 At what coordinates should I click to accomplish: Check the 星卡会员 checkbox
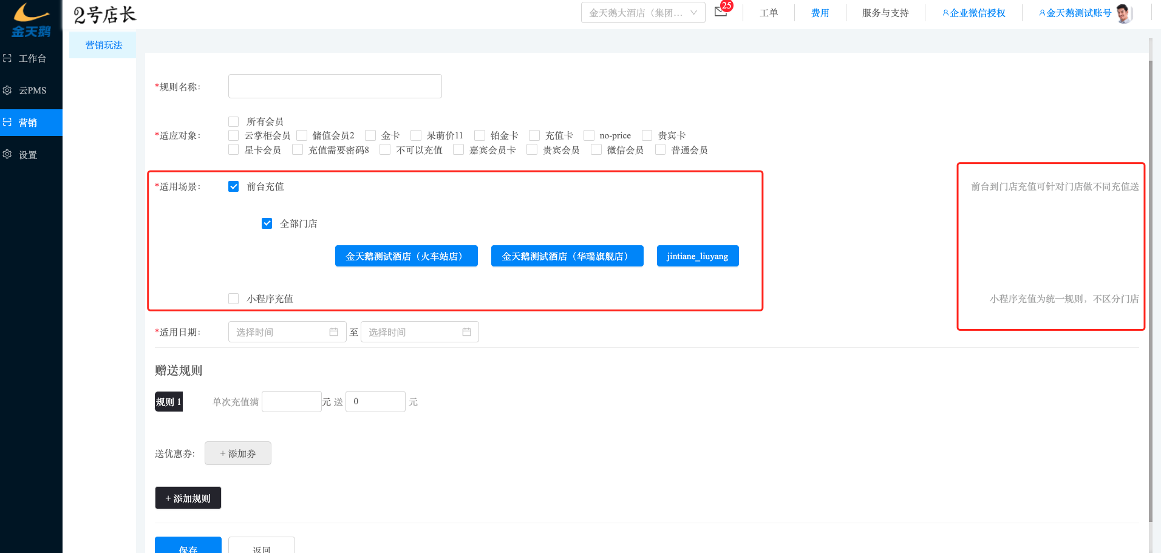pos(234,149)
